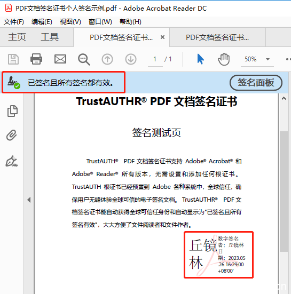Click Adobe PDF icon in title bar
The image size is (291, 294).
9,8
